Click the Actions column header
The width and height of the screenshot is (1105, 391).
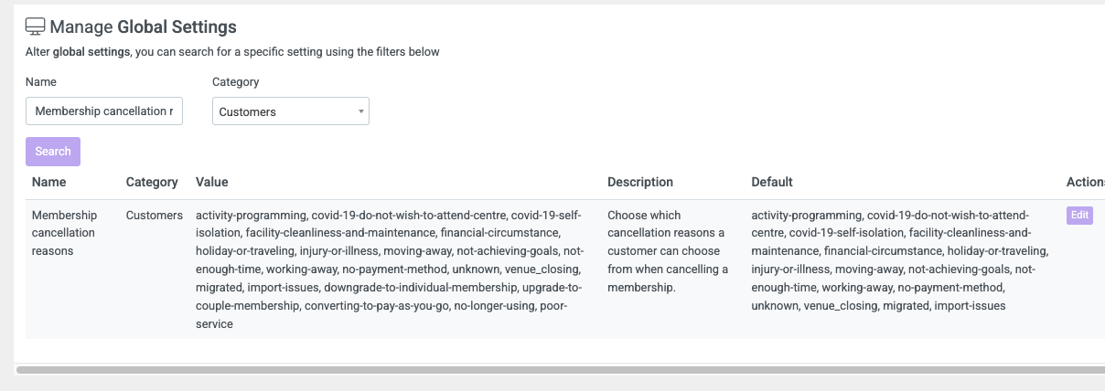click(1086, 182)
